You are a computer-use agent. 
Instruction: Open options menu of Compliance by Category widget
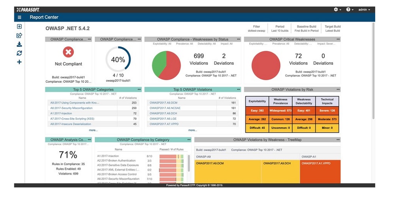click(189, 140)
